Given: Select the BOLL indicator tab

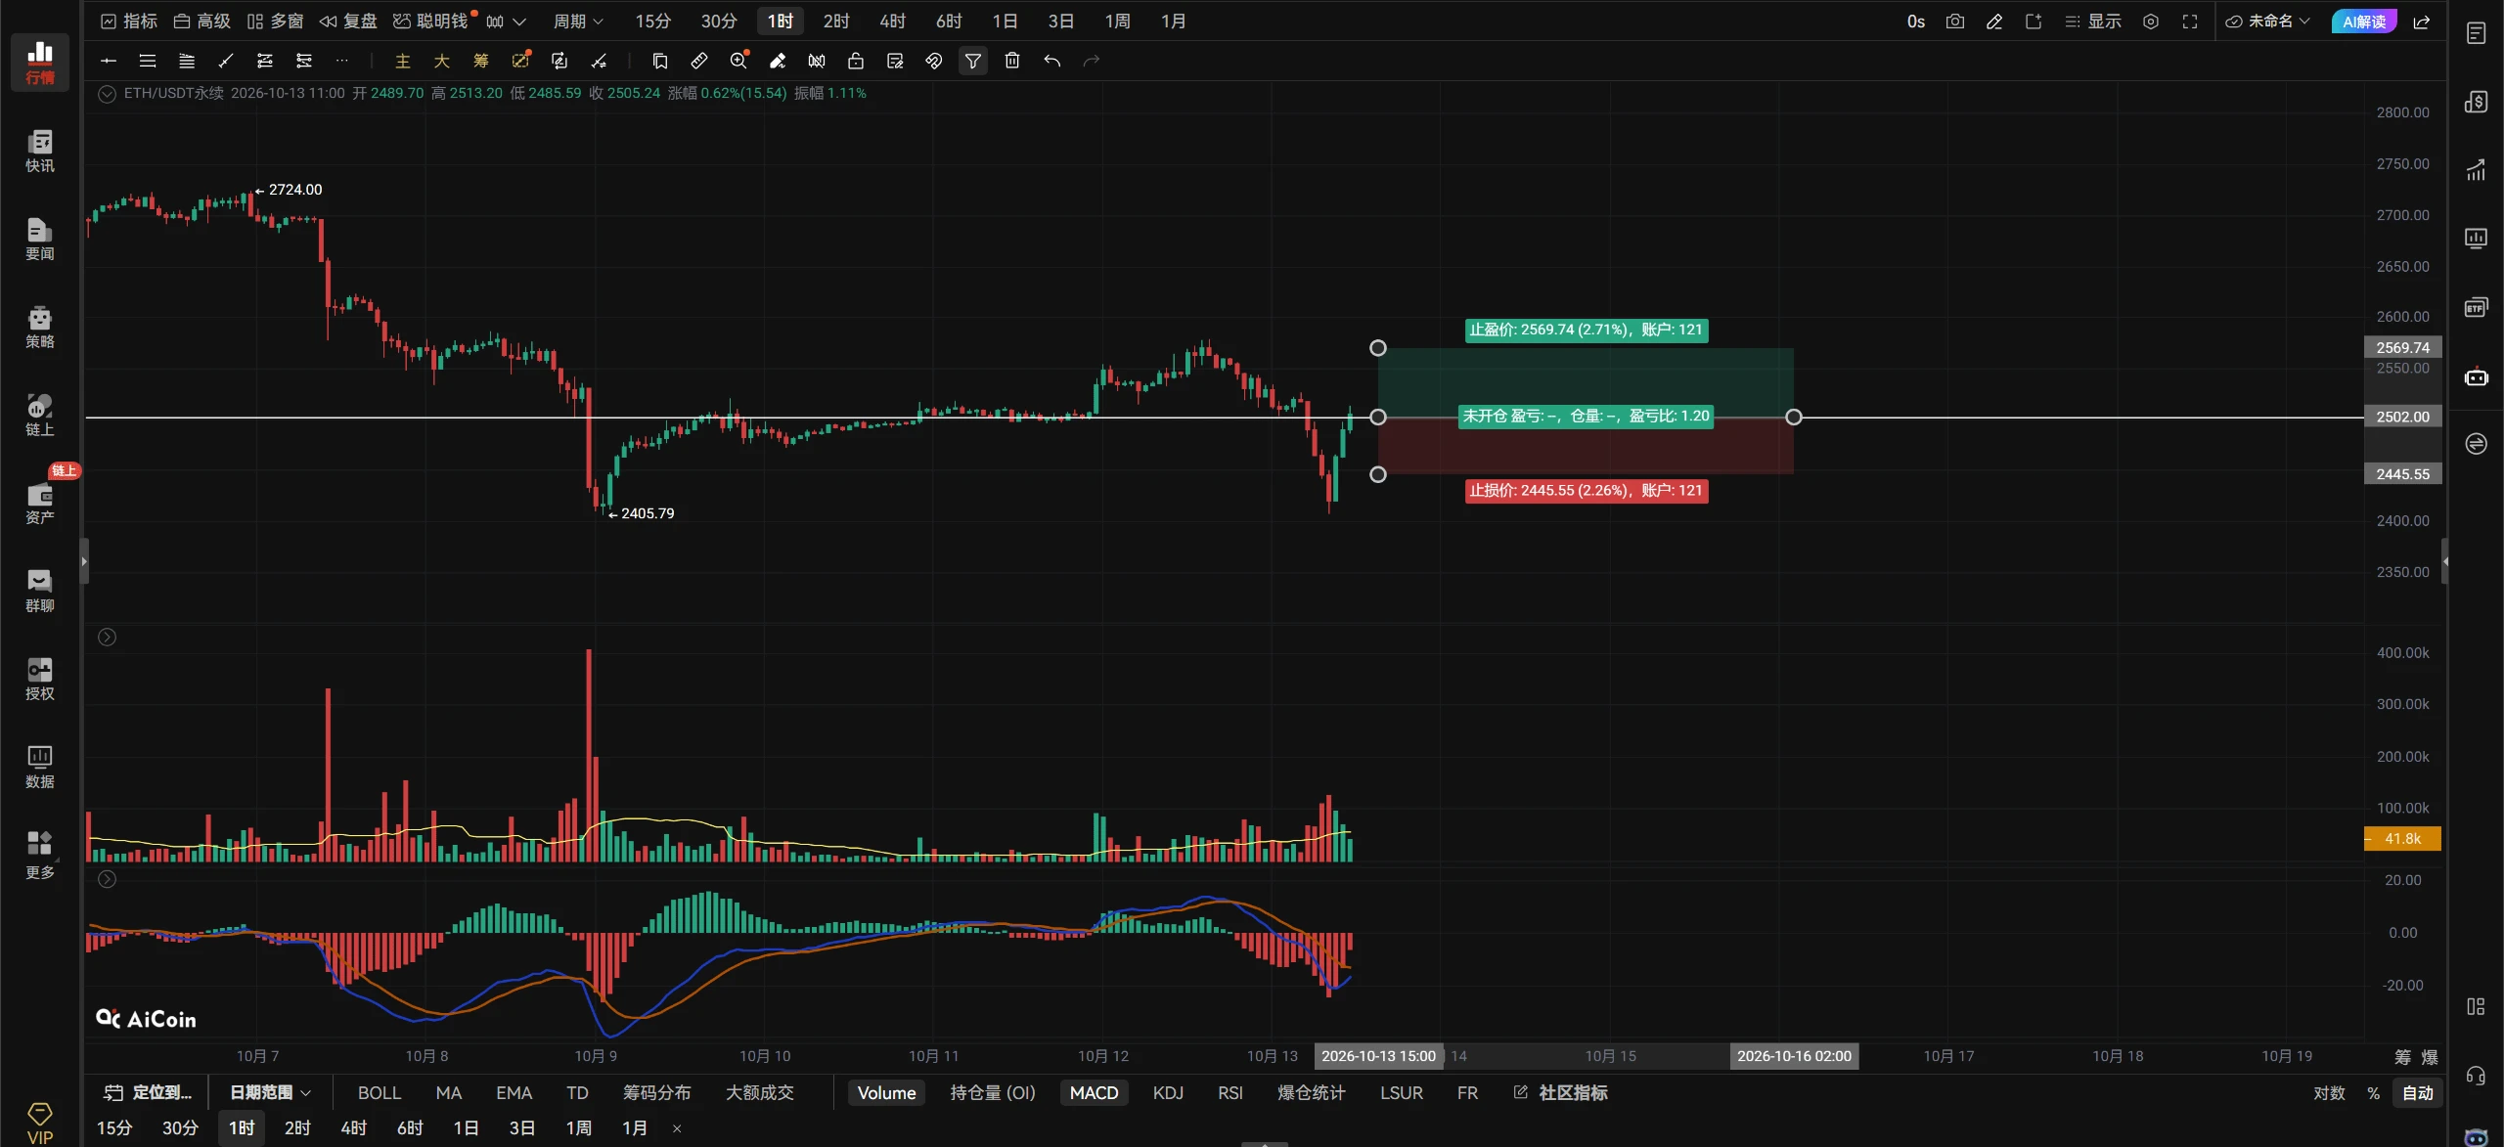Looking at the screenshot, I should pos(380,1092).
